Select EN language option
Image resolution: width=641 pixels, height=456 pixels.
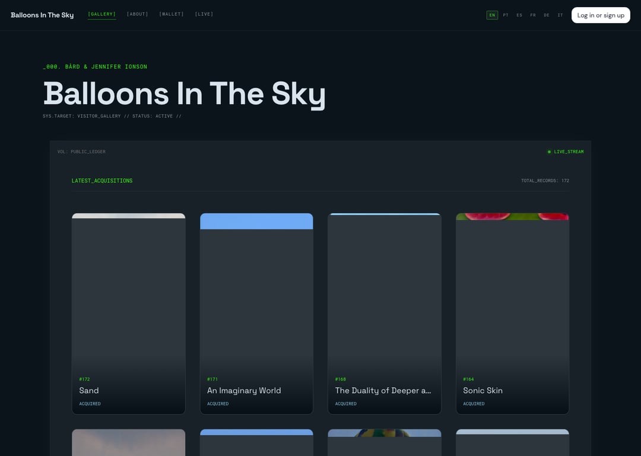[492, 15]
